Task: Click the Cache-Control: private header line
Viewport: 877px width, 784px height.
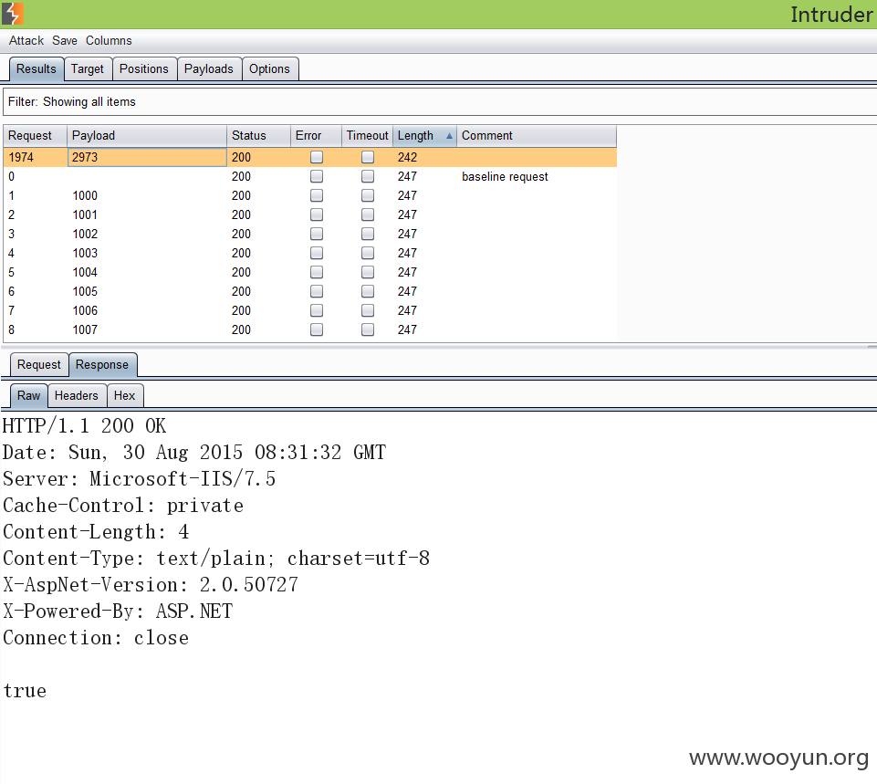Action: click(123, 506)
